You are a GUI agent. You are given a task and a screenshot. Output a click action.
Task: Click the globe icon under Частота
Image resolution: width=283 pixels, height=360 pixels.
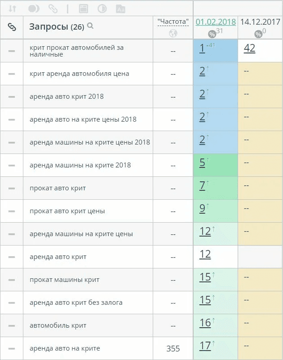[x=173, y=34]
